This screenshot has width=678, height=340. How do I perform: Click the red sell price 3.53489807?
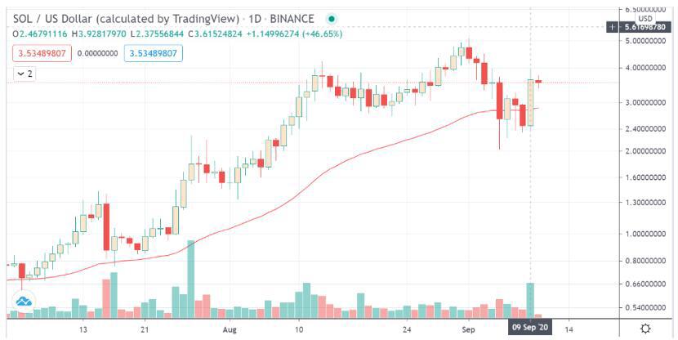pyautogui.click(x=42, y=53)
